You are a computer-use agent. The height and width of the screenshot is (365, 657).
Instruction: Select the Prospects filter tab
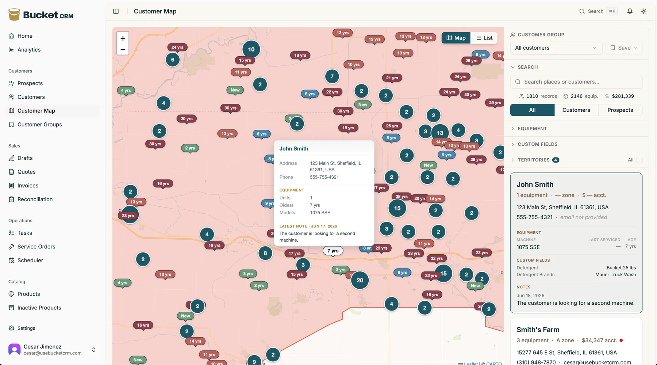620,110
